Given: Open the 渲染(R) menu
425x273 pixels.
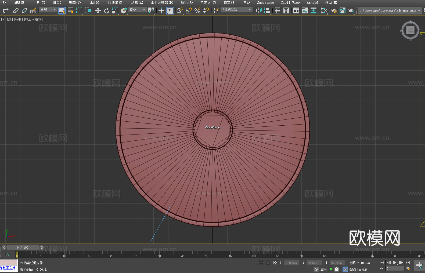Looking at the screenshot, I should click(187, 2).
